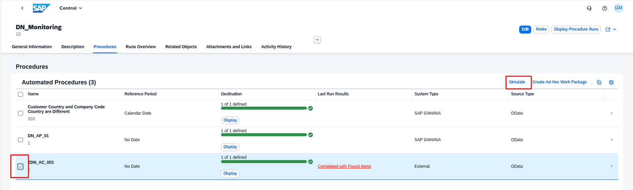Switch to the Activity History tab
Image resolution: width=633 pixels, height=190 pixels.
pyautogui.click(x=276, y=47)
